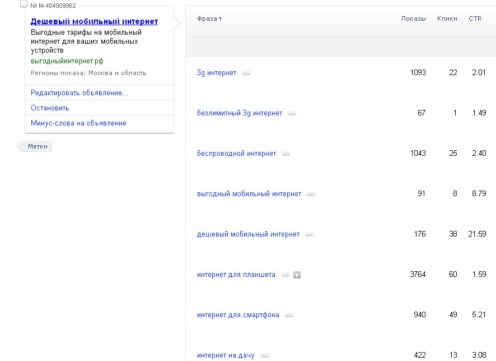Open 'Минус-слова на объявление'
The width and height of the screenshot is (496, 361).
(x=78, y=123)
